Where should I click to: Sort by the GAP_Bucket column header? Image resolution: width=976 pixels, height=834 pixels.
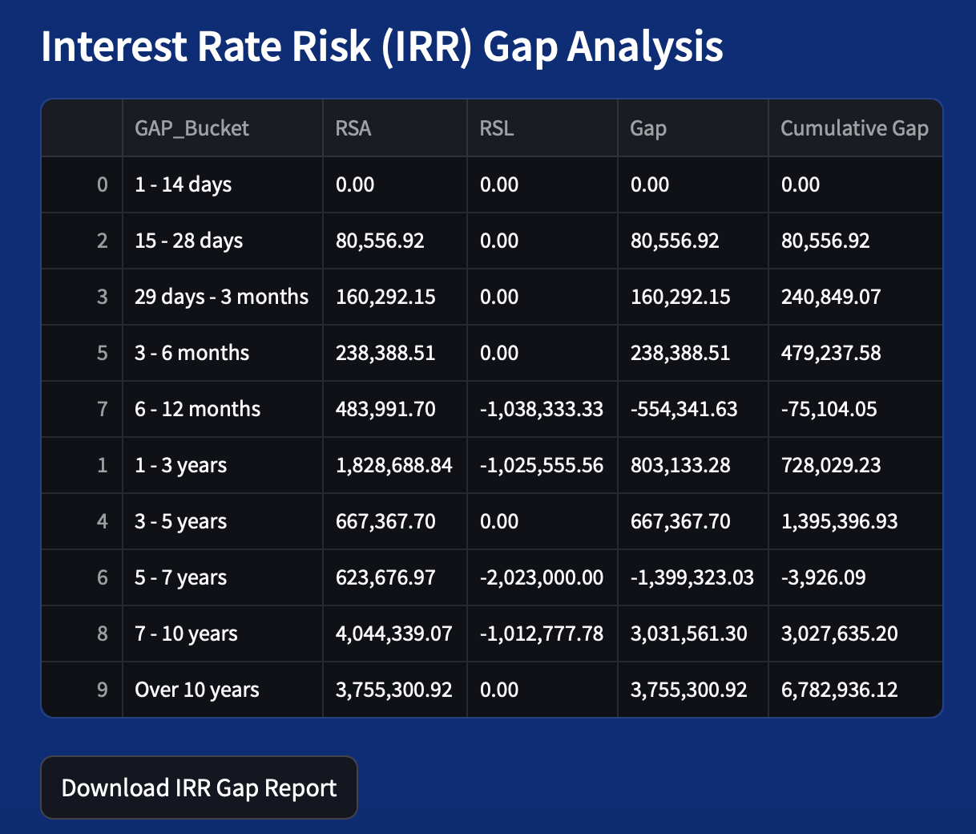192,128
